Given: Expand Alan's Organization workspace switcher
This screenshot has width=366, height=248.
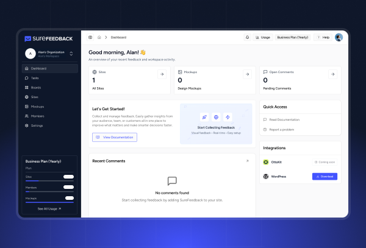Looking at the screenshot, I should (x=71, y=54).
